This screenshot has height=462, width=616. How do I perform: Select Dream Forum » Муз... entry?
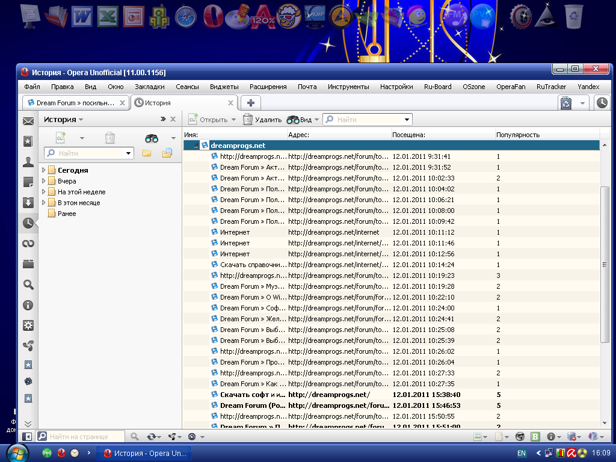(x=391, y=286)
